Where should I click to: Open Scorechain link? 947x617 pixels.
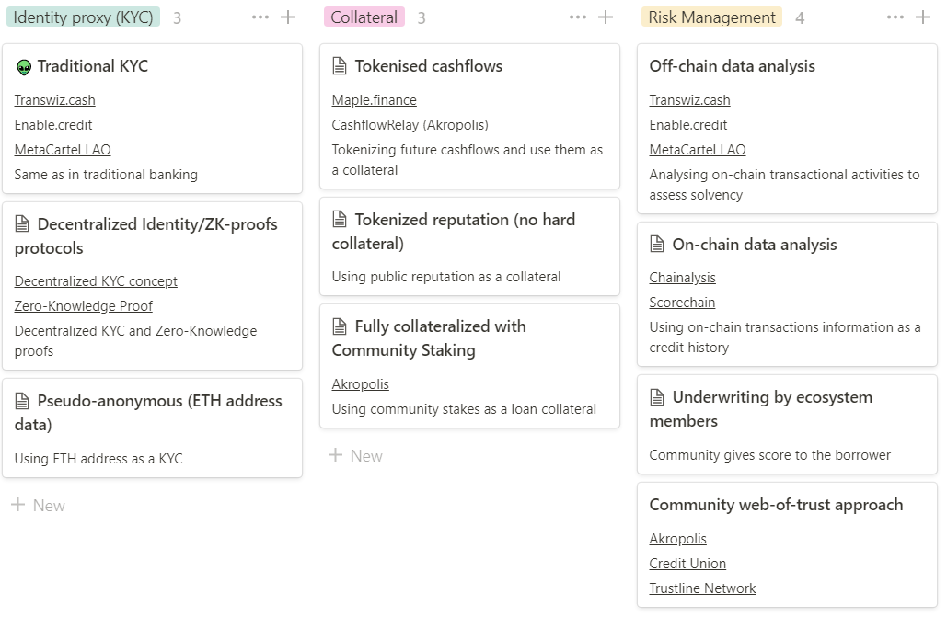click(682, 303)
